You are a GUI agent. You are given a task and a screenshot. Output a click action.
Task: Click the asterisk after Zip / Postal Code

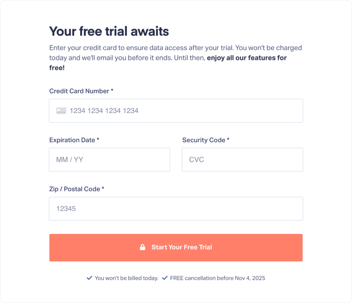coord(103,189)
